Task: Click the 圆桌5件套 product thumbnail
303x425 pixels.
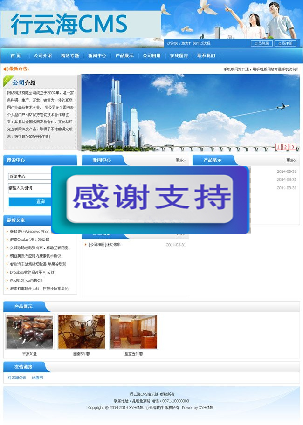Action: click(82, 331)
